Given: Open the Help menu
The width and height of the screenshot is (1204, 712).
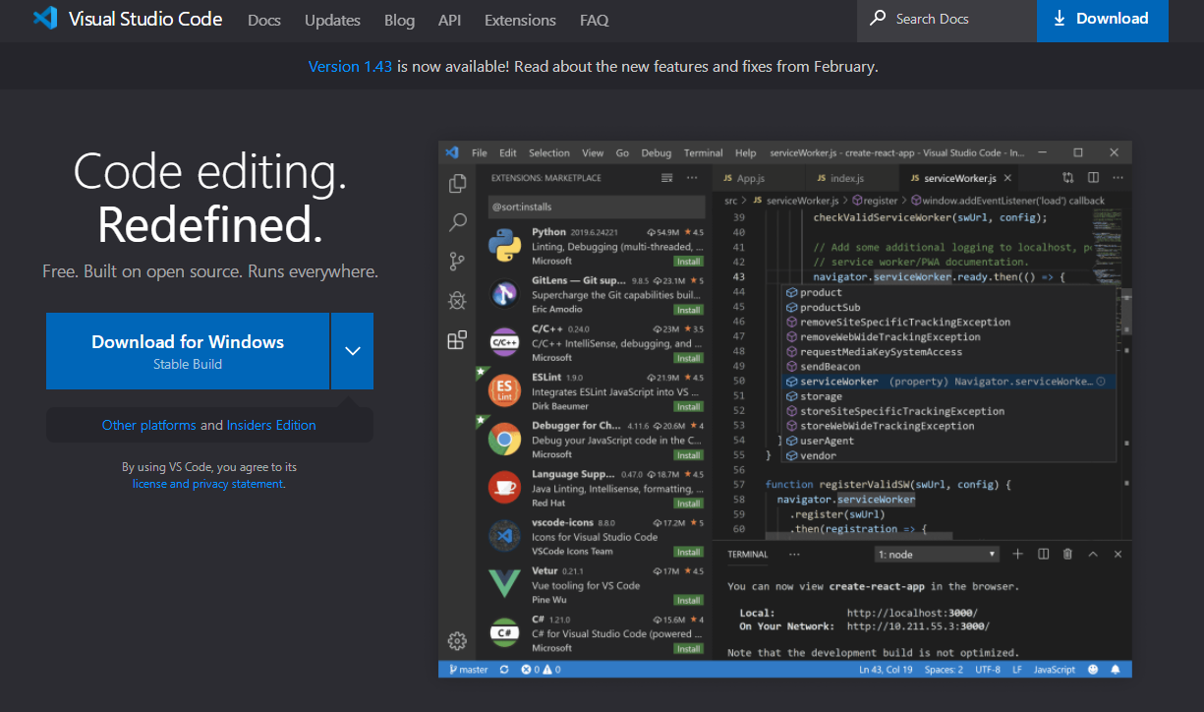Looking at the screenshot, I should [x=746, y=152].
